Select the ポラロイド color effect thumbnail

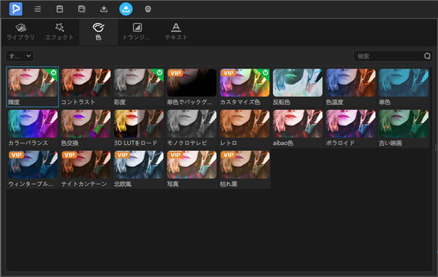350,124
